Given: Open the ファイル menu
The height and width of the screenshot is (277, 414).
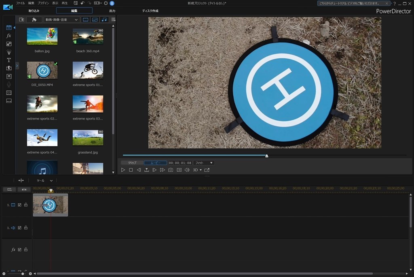Looking at the screenshot, I should coord(20,3).
